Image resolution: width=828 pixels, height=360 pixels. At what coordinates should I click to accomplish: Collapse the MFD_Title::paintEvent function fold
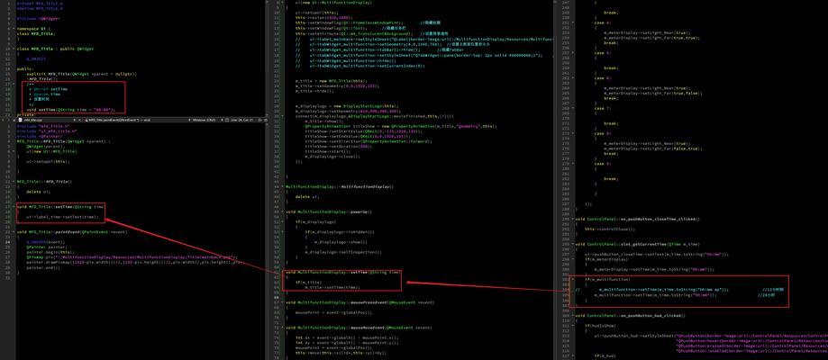(14, 231)
